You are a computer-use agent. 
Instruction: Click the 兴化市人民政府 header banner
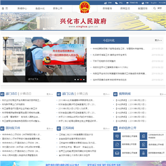(83, 21)
